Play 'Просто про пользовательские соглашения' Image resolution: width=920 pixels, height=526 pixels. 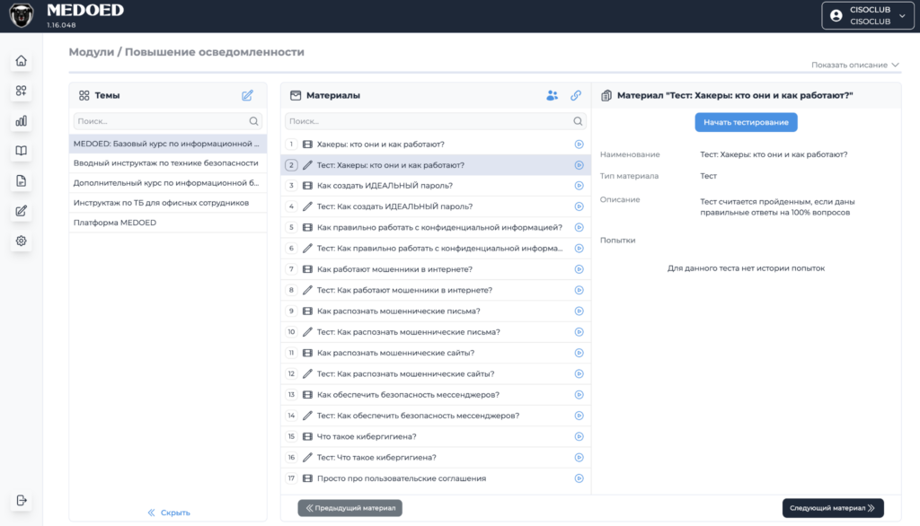[579, 478]
